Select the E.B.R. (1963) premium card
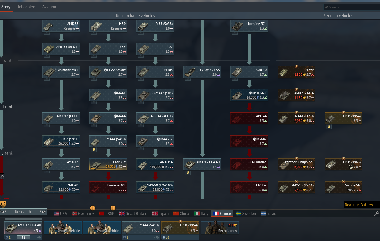Image resolution: width=380 pixels, height=241 pixels. click(344, 164)
